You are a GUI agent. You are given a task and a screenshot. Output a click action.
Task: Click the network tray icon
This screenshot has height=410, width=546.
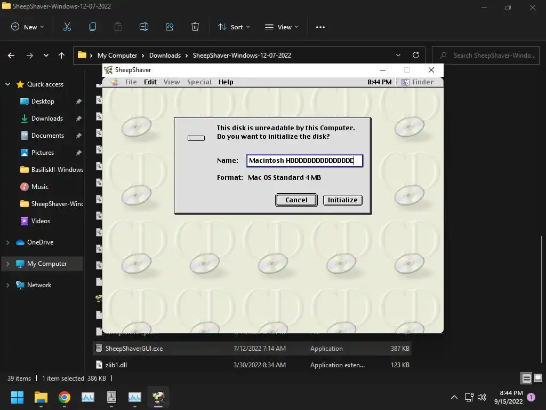[x=469, y=397]
